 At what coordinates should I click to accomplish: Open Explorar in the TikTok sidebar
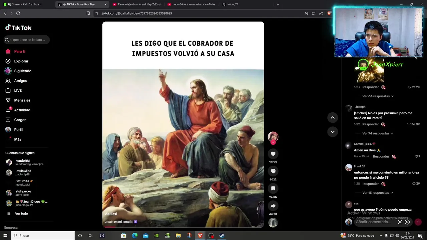(21, 61)
